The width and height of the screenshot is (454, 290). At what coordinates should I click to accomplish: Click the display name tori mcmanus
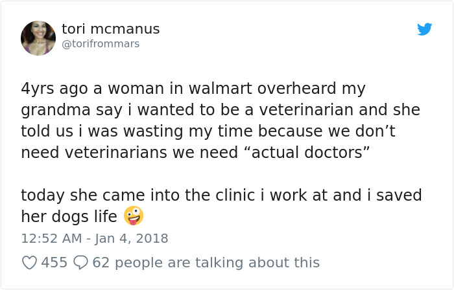pyautogui.click(x=111, y=29)
